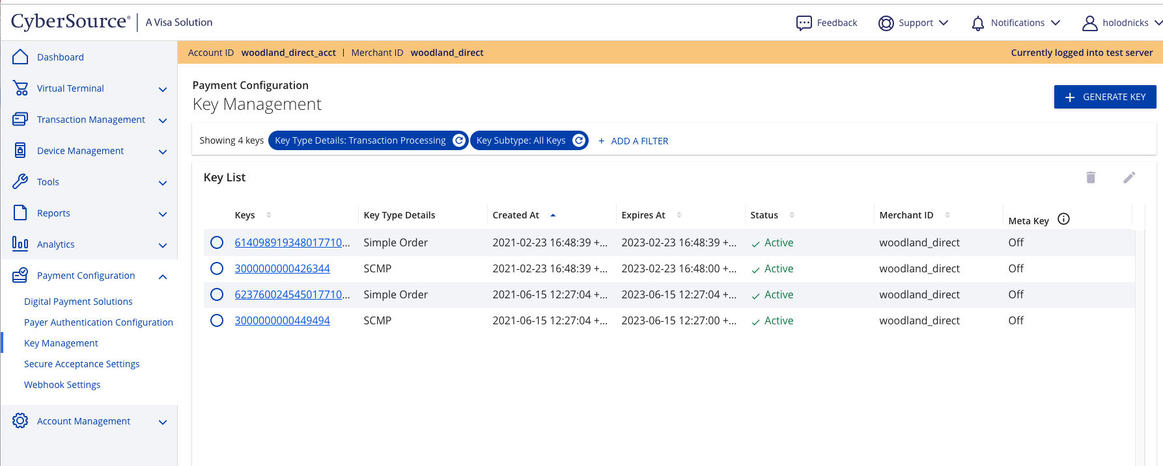Reset the Key Type Details filter
This screenshot has width=1163, height=466.
[x=459, y=140]
